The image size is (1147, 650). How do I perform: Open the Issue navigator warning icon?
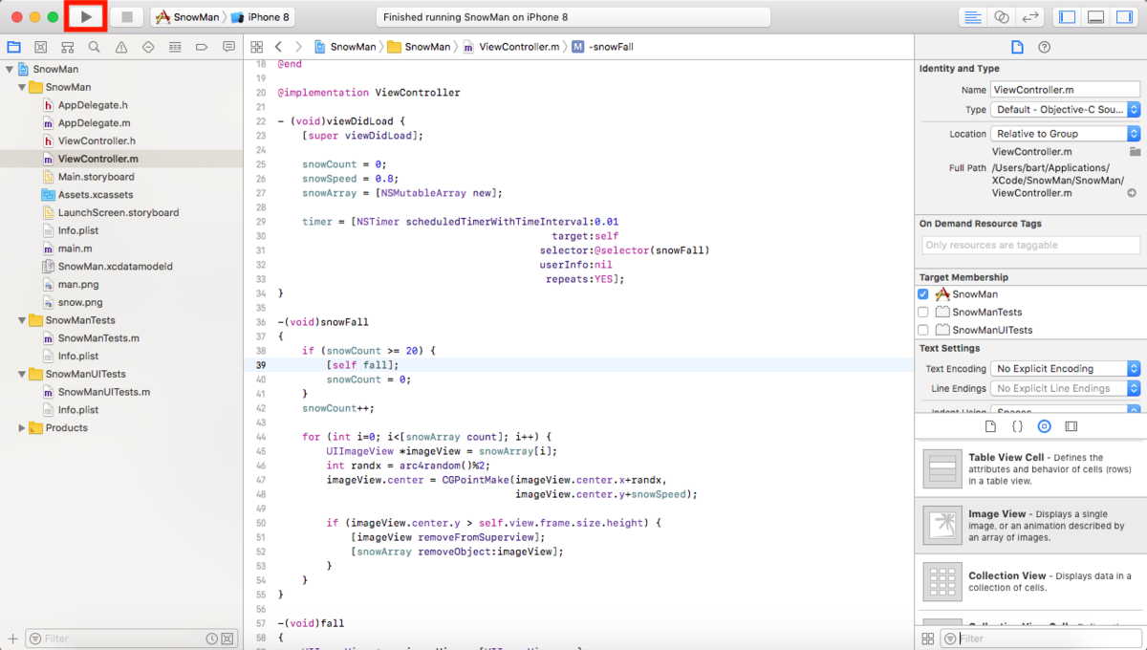tap(120, 46)
